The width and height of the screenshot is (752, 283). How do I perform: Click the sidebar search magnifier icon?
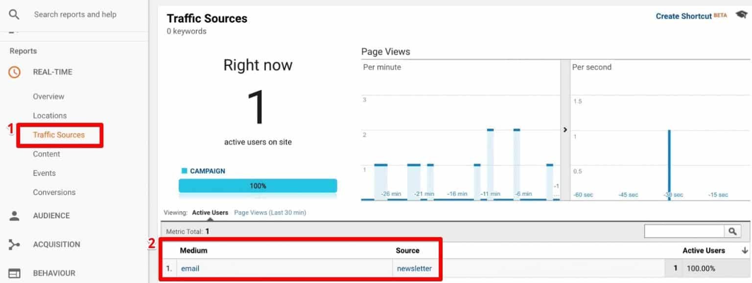point(14,14)
